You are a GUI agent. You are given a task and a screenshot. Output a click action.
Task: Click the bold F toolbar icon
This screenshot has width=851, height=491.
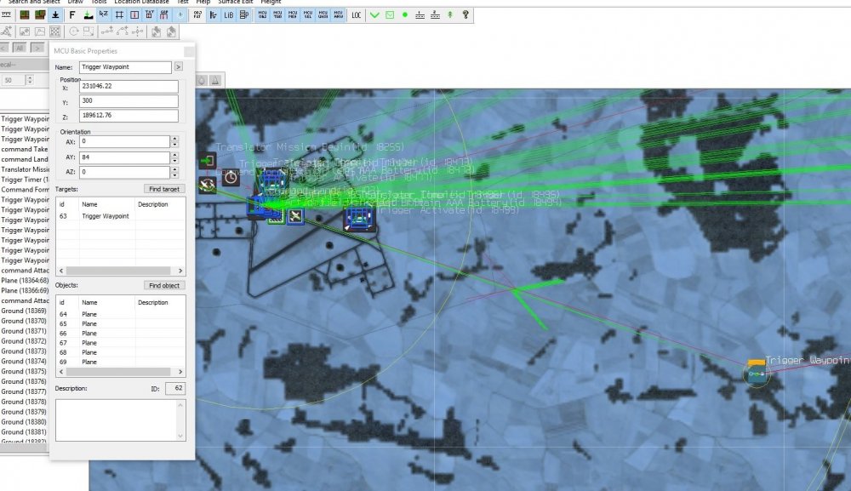tap(71, 14)
